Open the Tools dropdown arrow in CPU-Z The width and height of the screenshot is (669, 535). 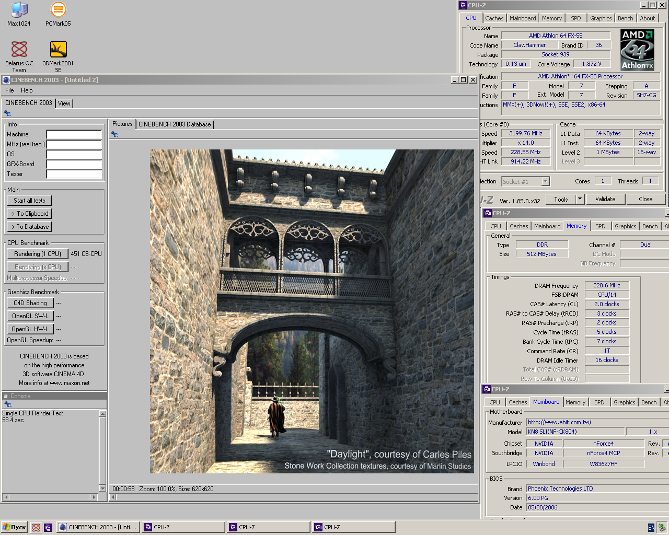point(579,199)
